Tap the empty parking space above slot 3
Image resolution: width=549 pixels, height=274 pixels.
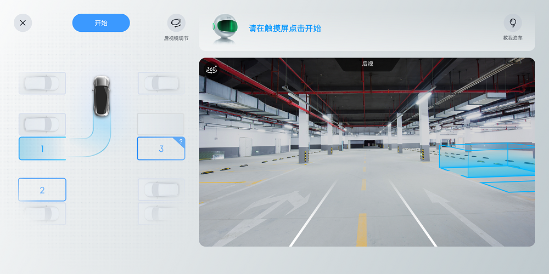[x=161, y=124]
